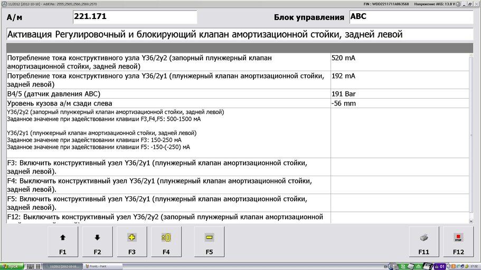
Task: Click the Активация title heading text
Action: [x=205, y=34]
